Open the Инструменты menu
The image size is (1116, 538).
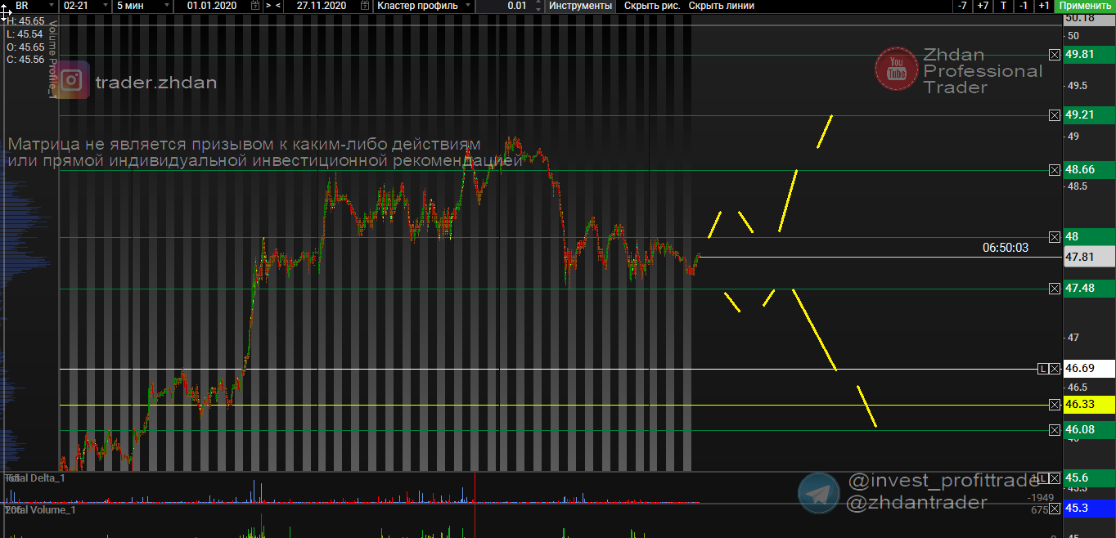pos(580,6)
